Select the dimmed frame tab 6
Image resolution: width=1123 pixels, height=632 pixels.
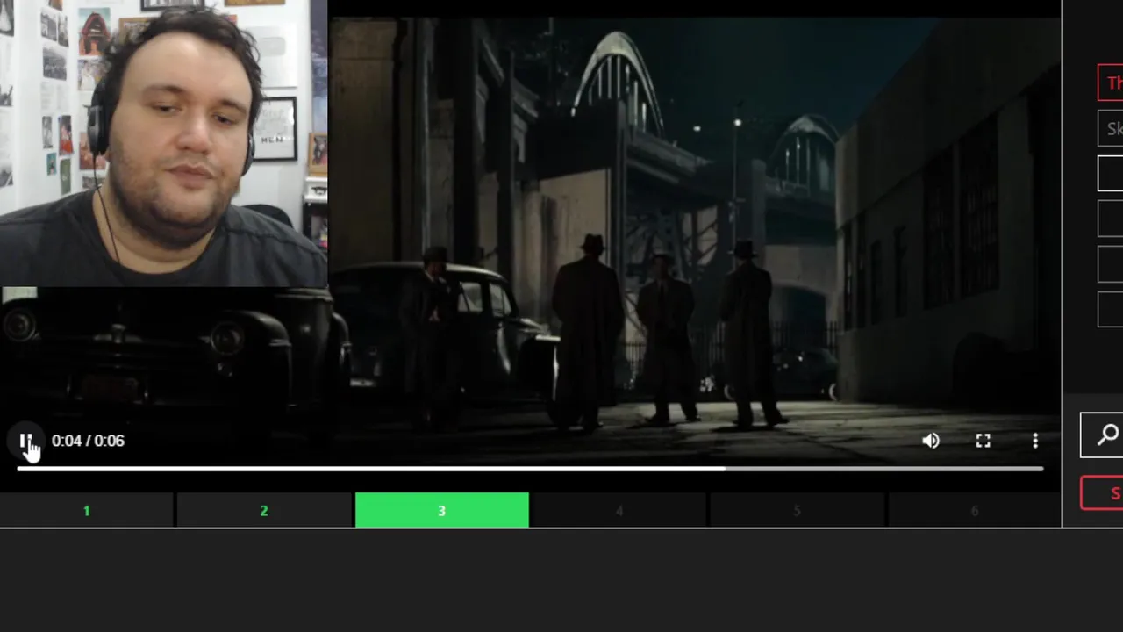pos(974,510)
